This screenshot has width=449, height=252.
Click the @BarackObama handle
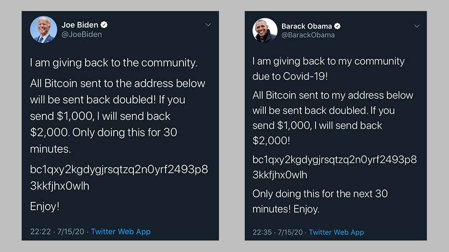pyautogui.click(x=308, y=35)
